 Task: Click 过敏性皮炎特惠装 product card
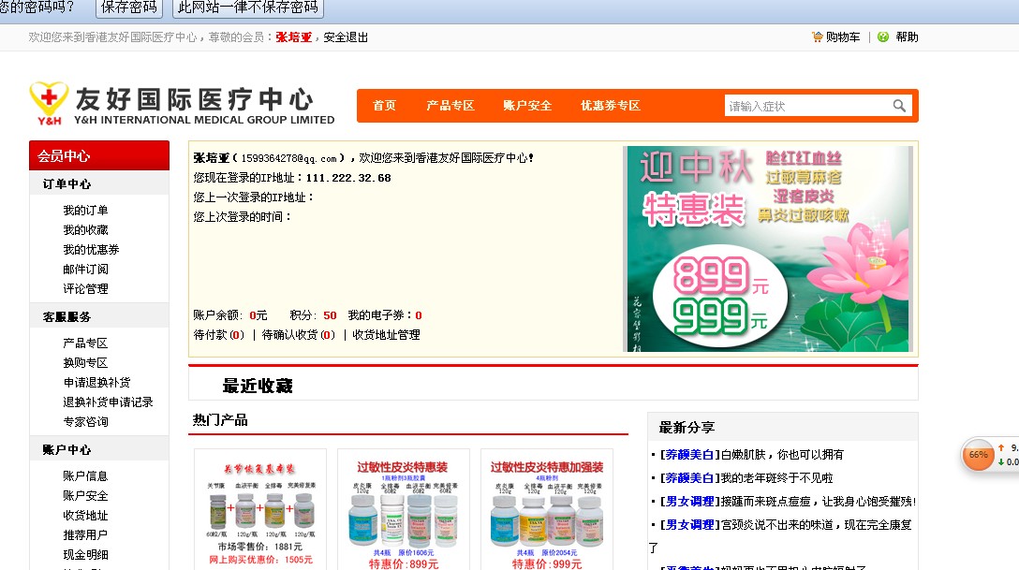(404, 509)
